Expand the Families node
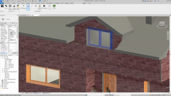The image size is (171, 96). point(1,85)
